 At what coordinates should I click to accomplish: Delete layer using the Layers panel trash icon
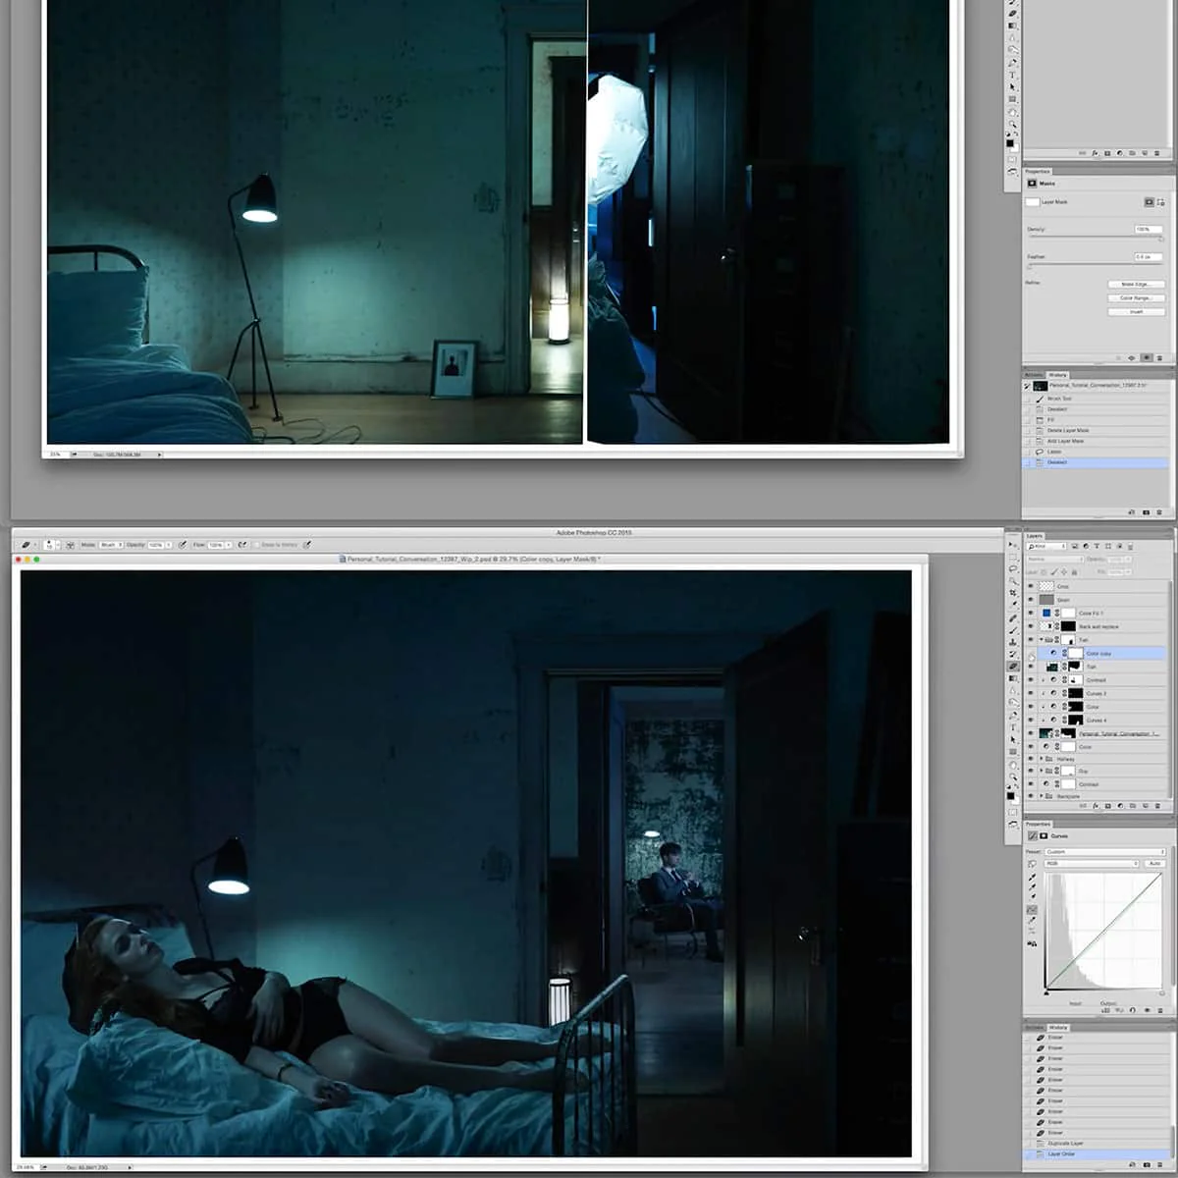point(1157,806)
